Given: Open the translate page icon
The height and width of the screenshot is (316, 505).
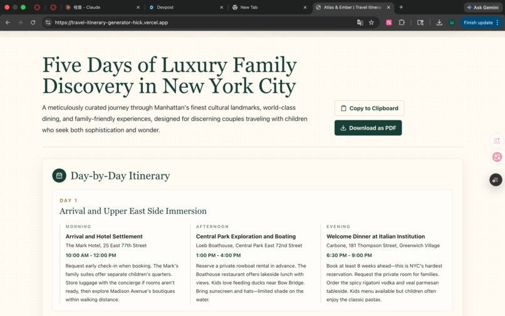Looking at the screenshot, I should [360, 23].
